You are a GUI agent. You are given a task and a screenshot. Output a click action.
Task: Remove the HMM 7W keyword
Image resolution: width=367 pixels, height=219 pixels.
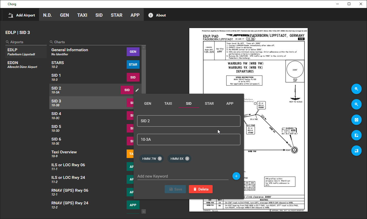pos(160,159)
